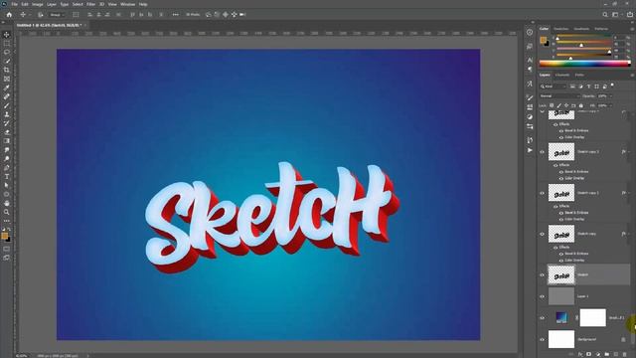The width and height of the screenshot is (636, 358).
Task: Select the Eraser tool
Action: click(7, 132)
